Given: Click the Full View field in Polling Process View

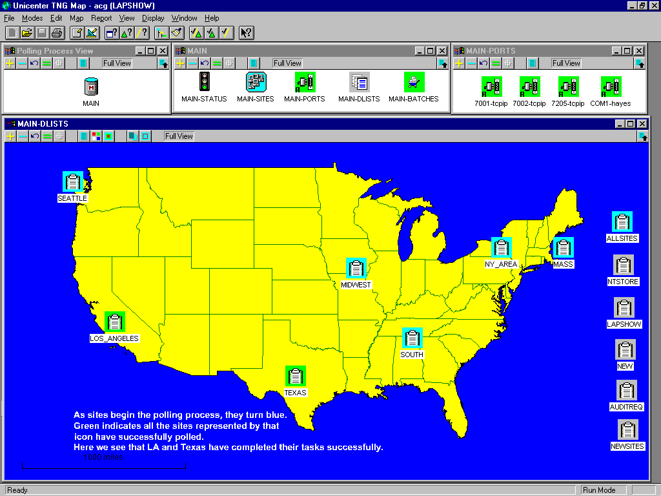Looking at the screenshot, I should click(117, 63).
